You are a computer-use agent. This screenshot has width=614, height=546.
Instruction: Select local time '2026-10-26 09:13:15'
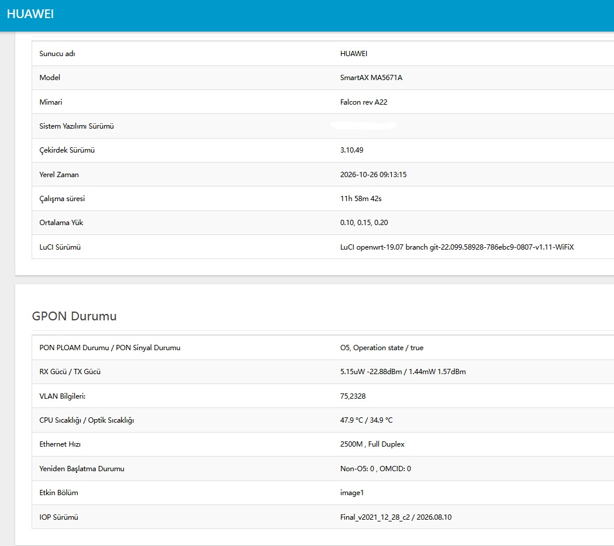click(373, 175)
